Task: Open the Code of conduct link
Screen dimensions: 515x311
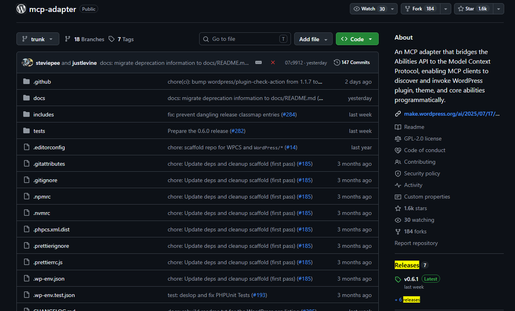Action: (424, 150)
